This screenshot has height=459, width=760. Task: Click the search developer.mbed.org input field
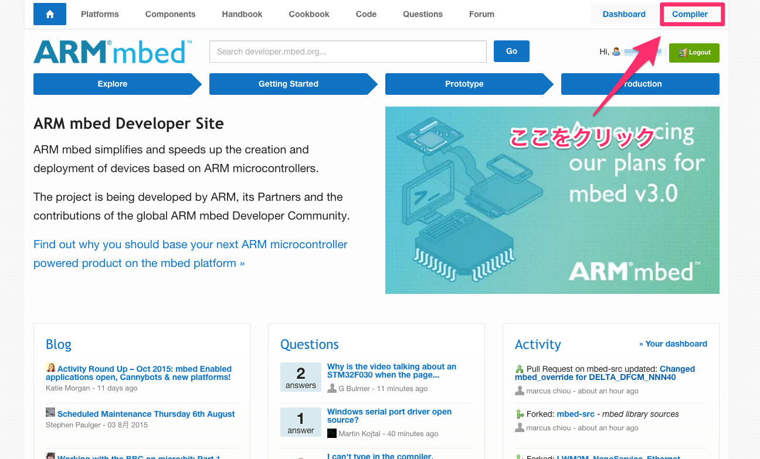(348, 52)
